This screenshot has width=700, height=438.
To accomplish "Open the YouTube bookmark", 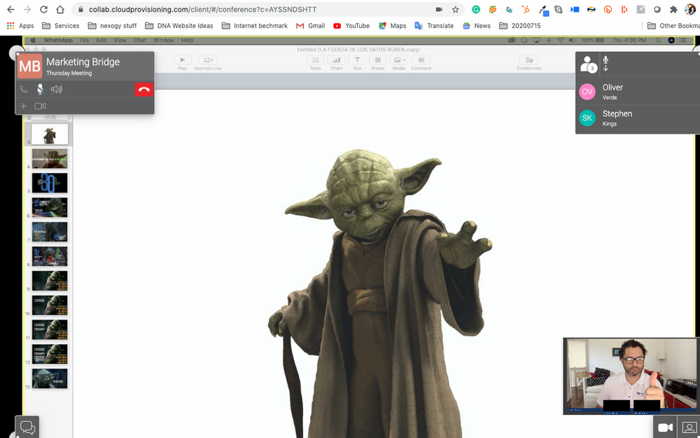I will [352, 26].
